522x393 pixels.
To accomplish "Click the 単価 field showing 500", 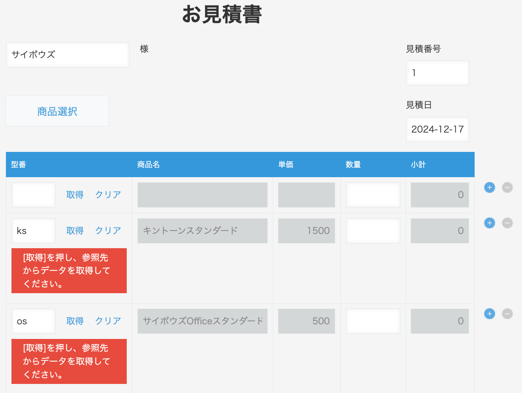I will pos(306,321).
